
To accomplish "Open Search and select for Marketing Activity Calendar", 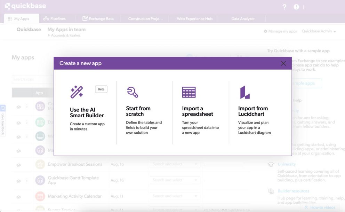I will pos(175,196).
